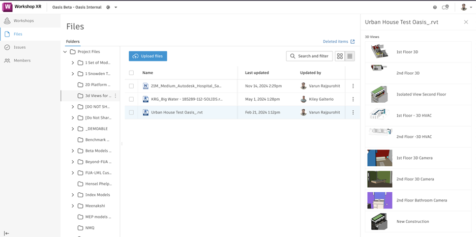Screen dimensions: 476x237
Task: Click the Revit file icon of Urban House Test
Action: point(145,112)
